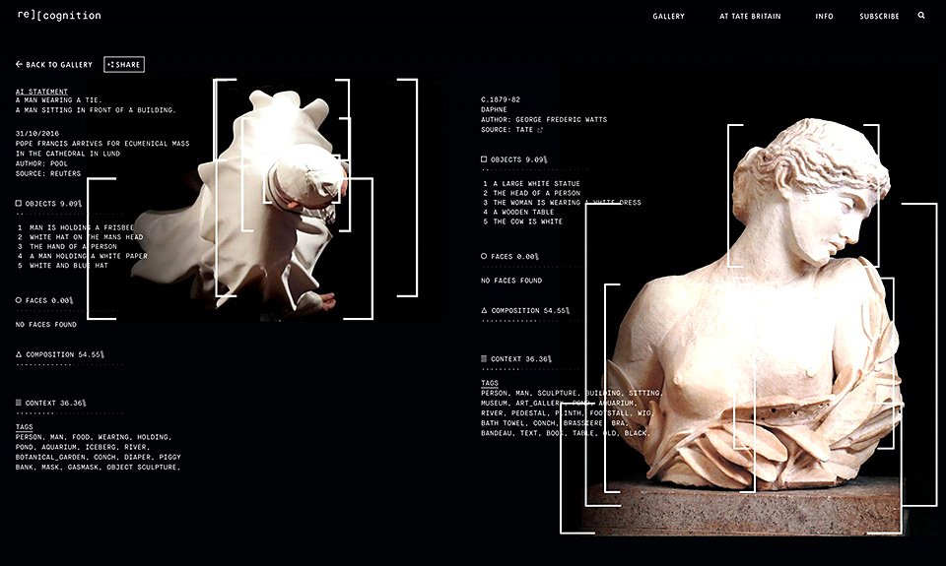Click 'AUTHOR: GEORGE FREDERIC WATTS' text
Screen dimensions: 946x566
(544, 119)
